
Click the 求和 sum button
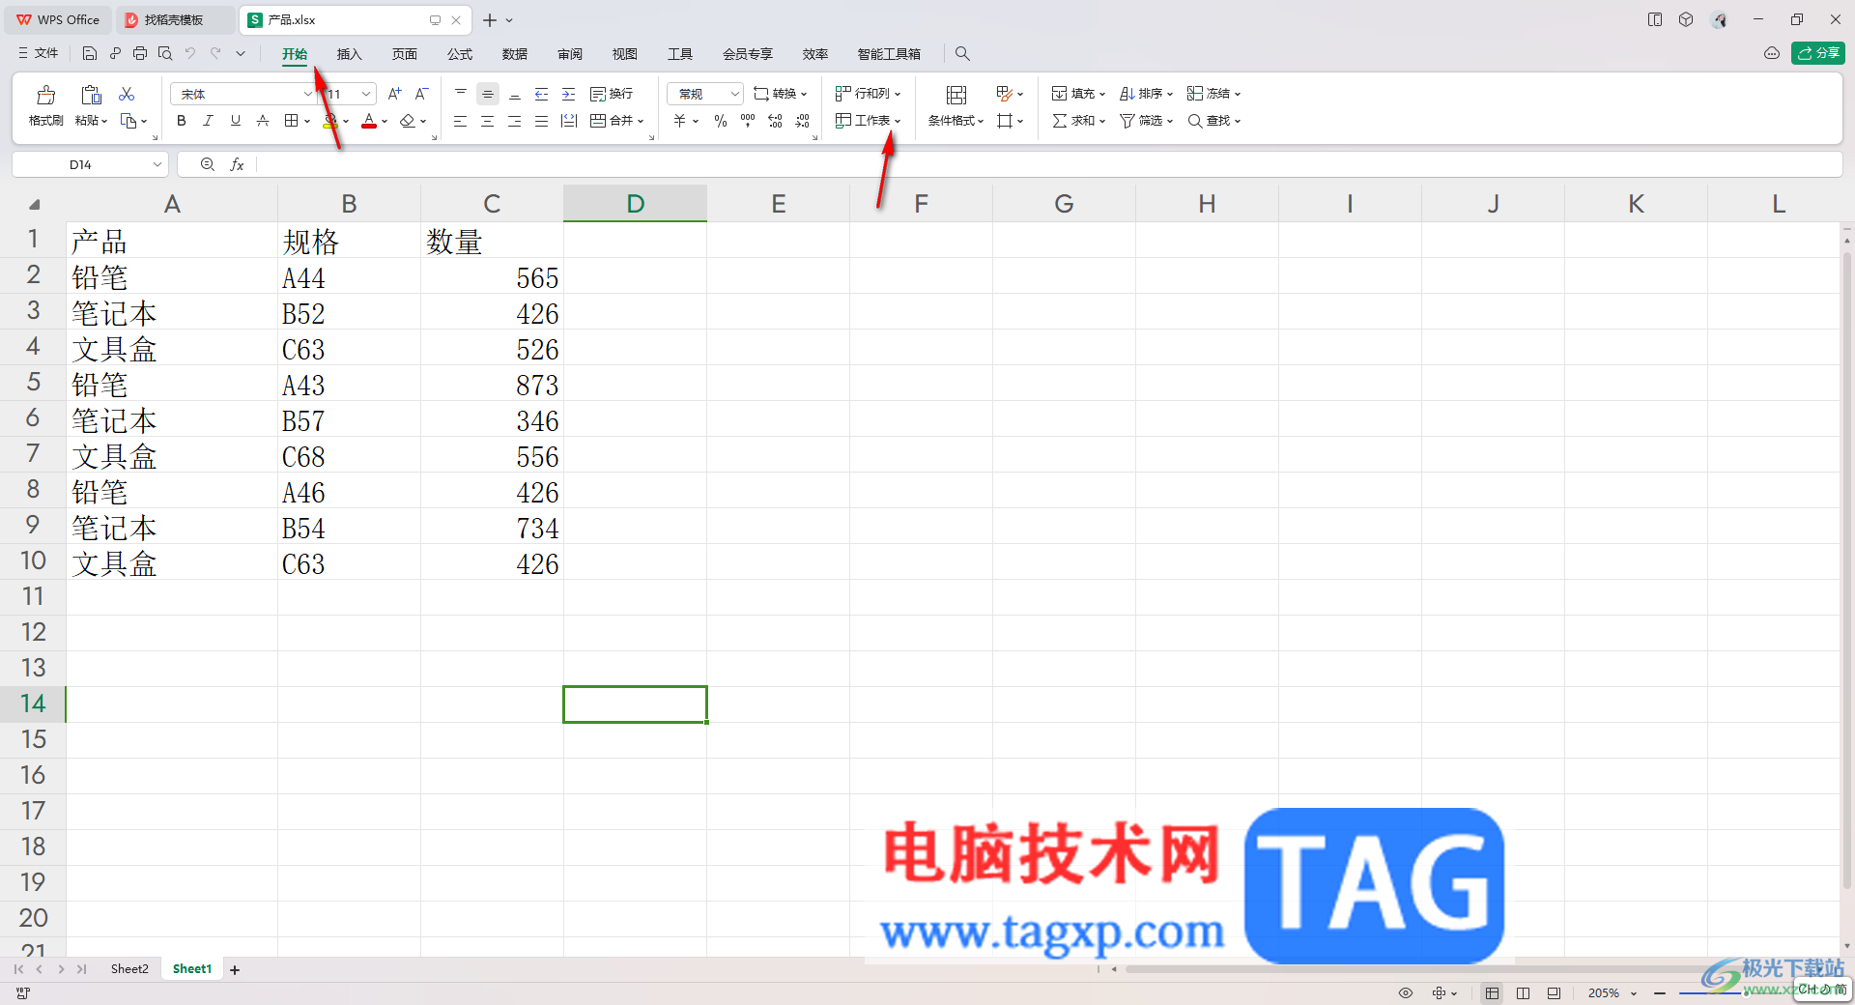tap(1078, 121)
